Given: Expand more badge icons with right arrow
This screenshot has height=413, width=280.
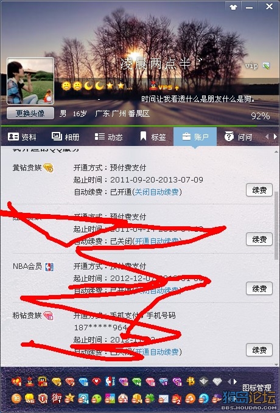Looking at the screenshot, I should pos(235,381).
